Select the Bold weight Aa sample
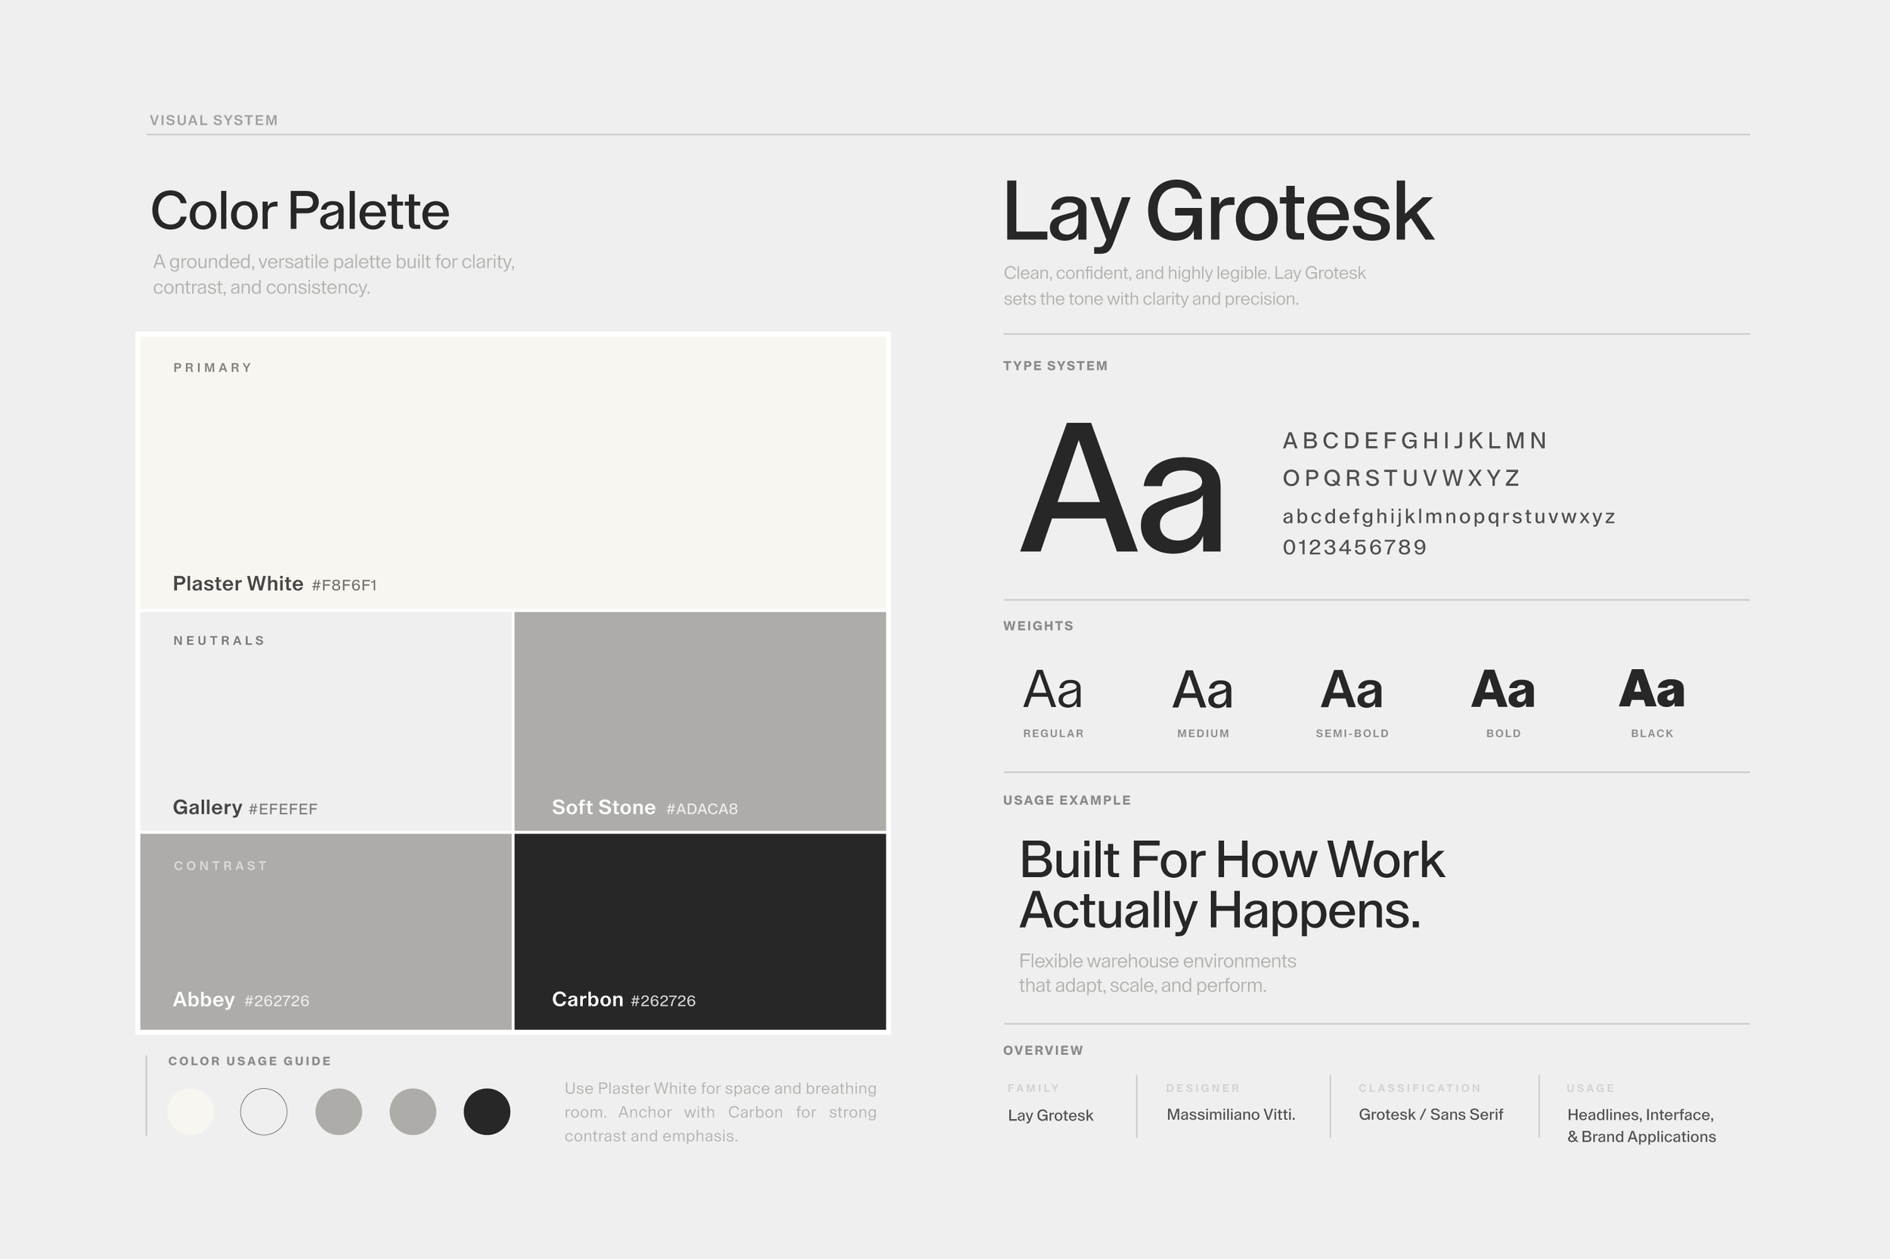 coord(1502,690)
